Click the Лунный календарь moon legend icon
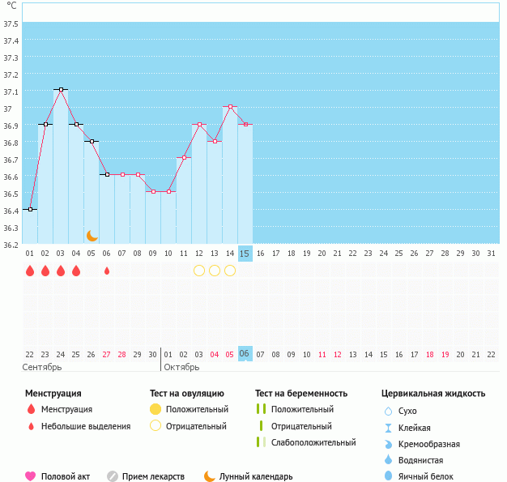Screen dimensions: 507x482 tap(210, 476)
